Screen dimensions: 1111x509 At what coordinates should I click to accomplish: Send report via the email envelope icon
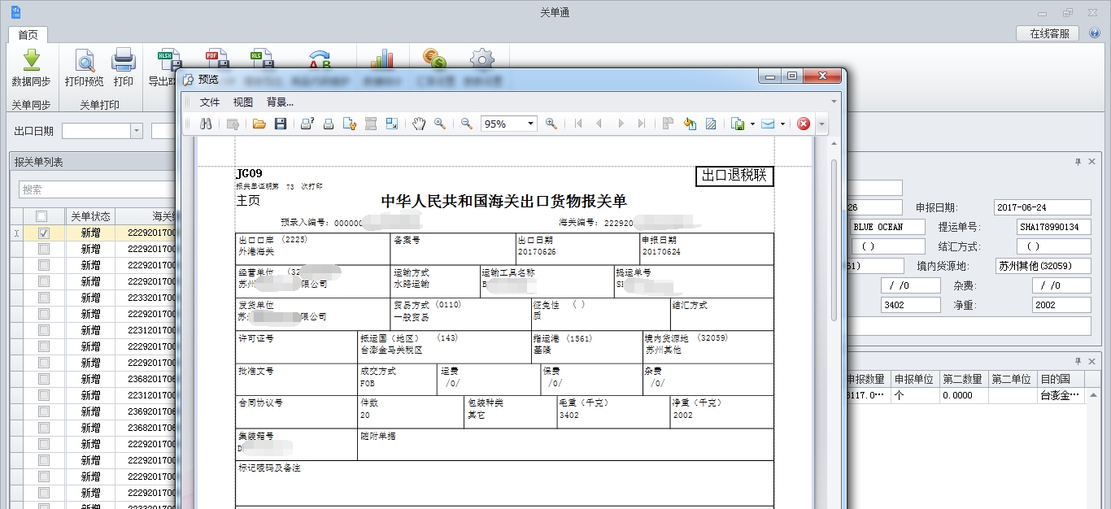(768, 124)
